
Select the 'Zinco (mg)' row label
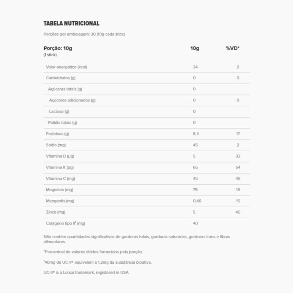(56, 212)
